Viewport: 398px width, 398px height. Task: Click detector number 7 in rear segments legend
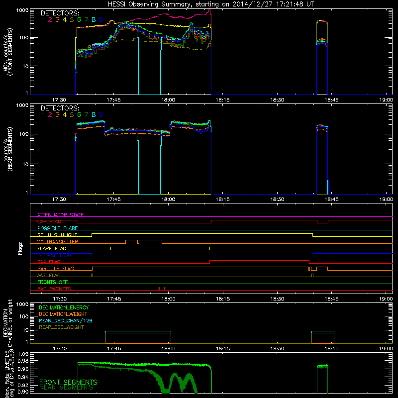point(86,115)
